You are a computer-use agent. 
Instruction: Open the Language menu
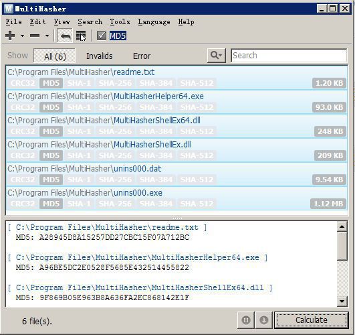click(x=154, y=22)
